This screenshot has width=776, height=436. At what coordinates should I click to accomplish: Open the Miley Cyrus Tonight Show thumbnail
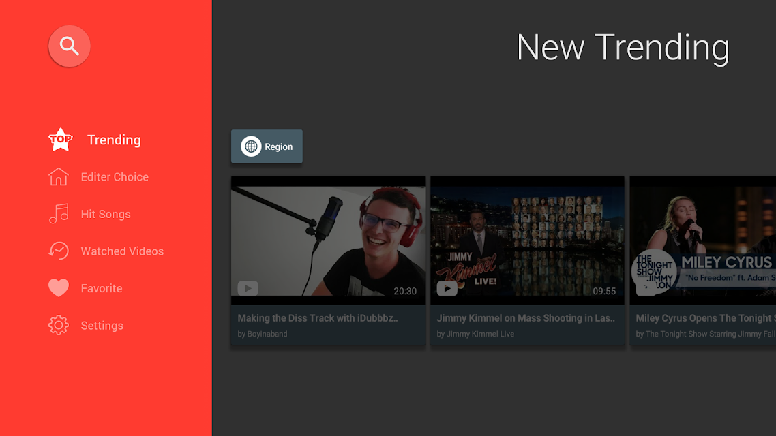[703, 240]
